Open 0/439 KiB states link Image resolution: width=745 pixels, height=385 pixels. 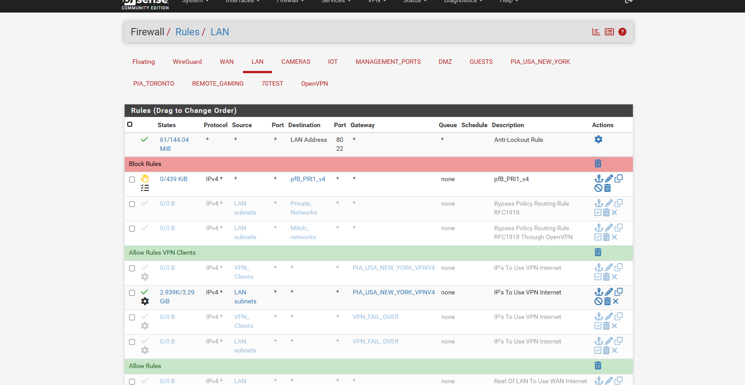pyautogui.click(x=174, y=179)
